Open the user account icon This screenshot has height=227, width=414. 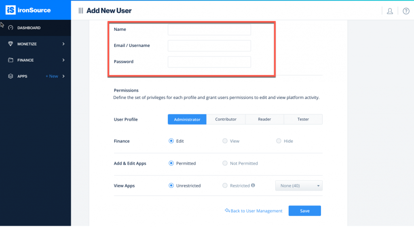tap(390, 11)
